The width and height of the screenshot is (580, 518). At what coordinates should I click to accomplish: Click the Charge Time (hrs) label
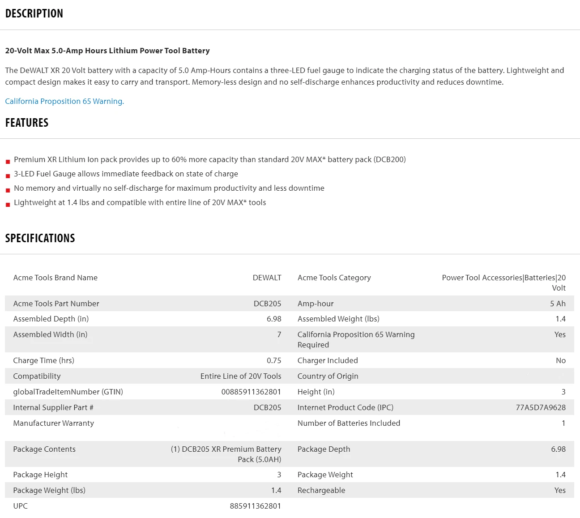click(44, 360)
